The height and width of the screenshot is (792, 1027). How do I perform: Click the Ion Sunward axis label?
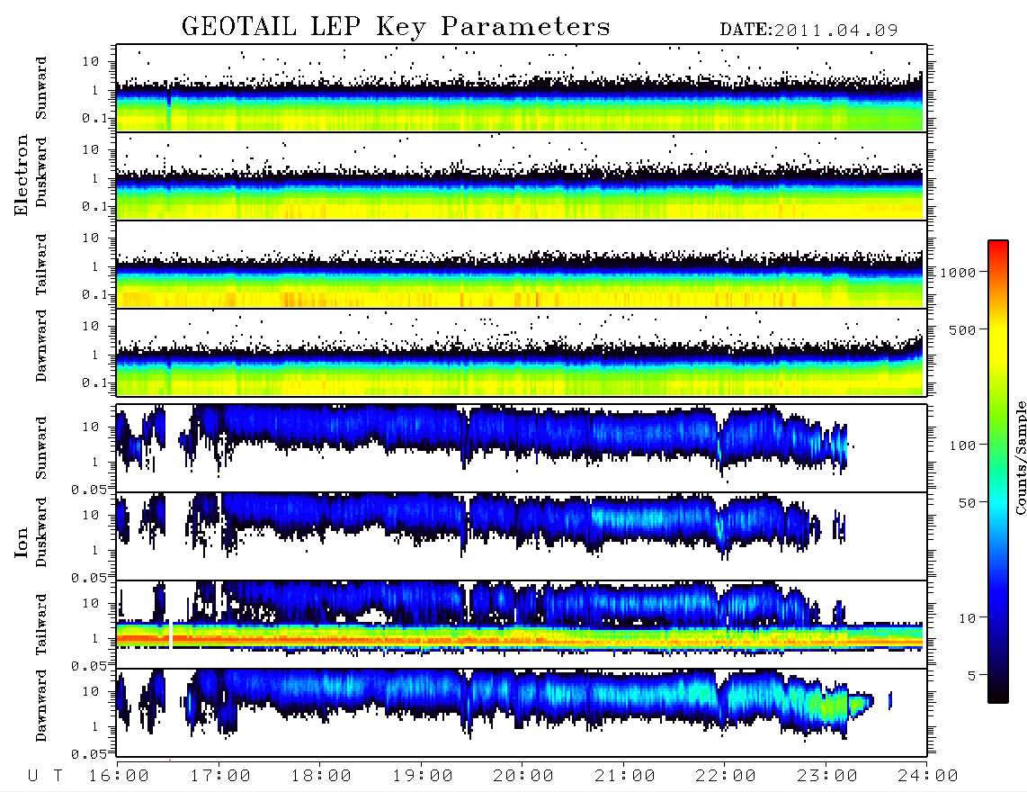41,448
